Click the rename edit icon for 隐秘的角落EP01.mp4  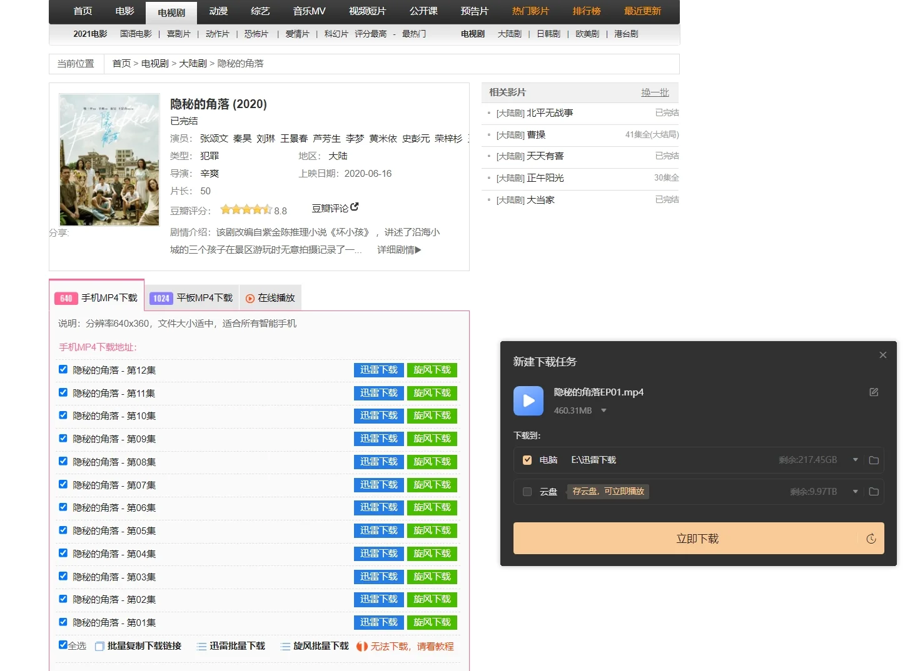pyautogui.click(x=874, y=392)
